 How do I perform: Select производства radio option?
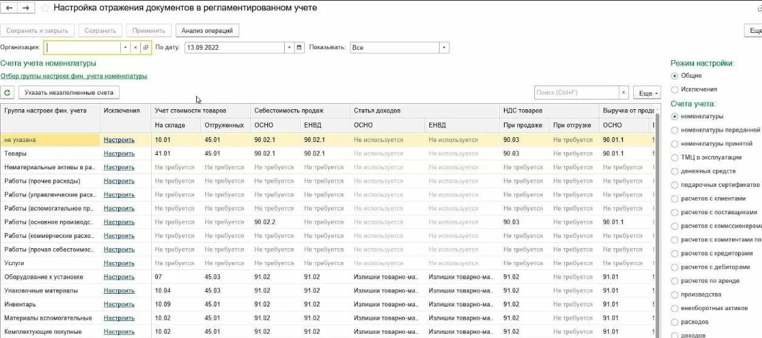(x=675, y=294)
